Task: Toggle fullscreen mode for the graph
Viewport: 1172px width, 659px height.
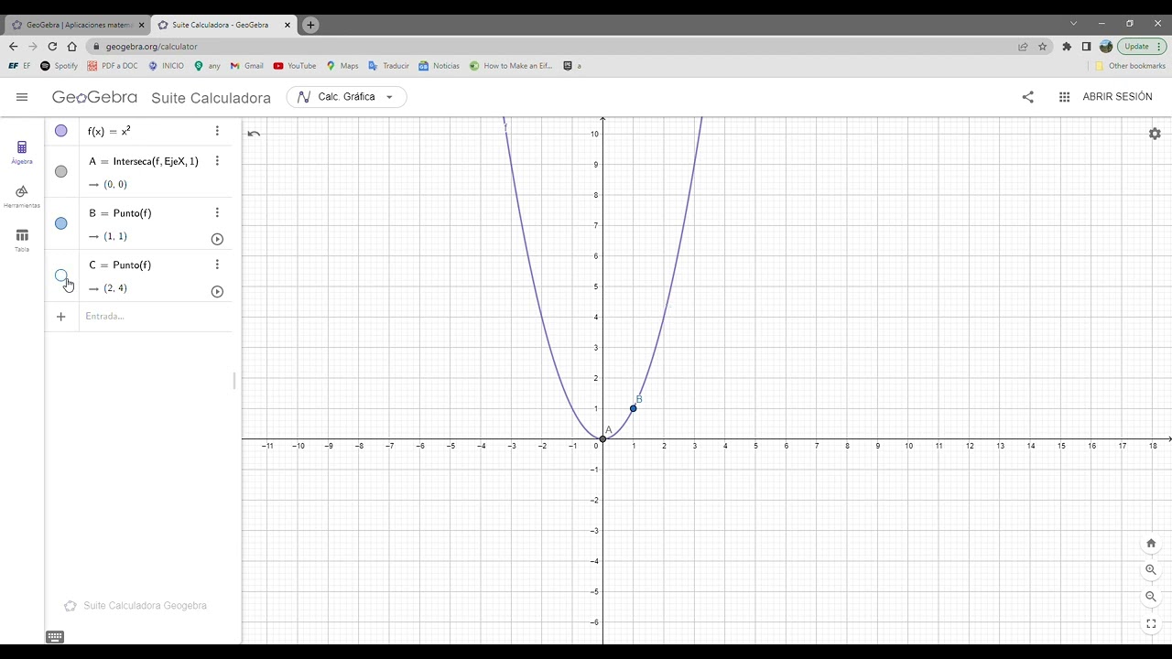Action: coord(1151,624)
